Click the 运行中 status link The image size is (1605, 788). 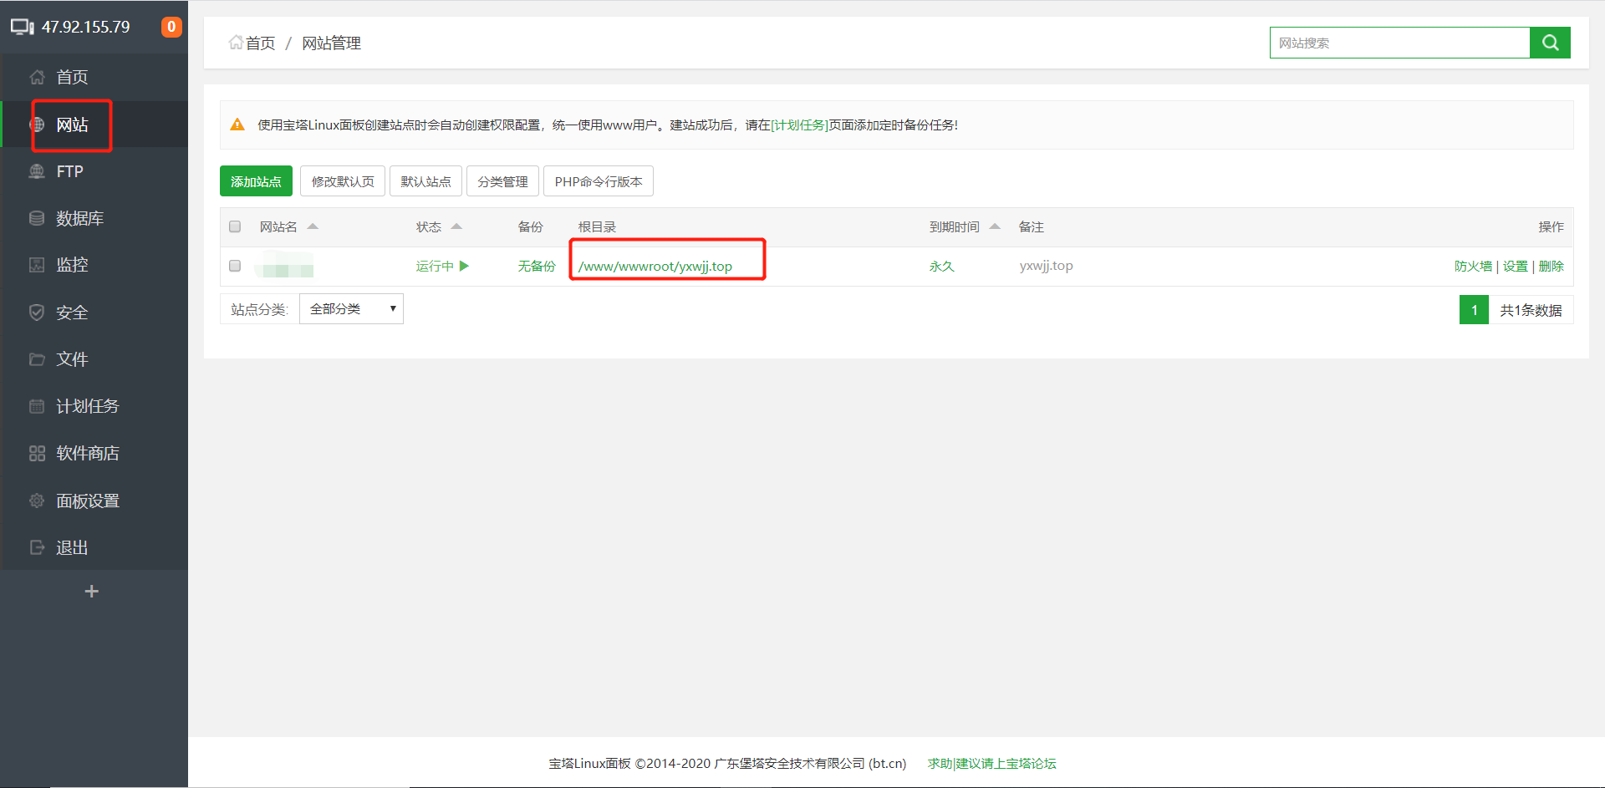pyautogui.click(x=435, y=266)
